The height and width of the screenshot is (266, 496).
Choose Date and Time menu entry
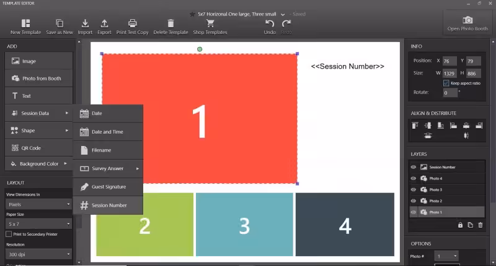point(107,132)
